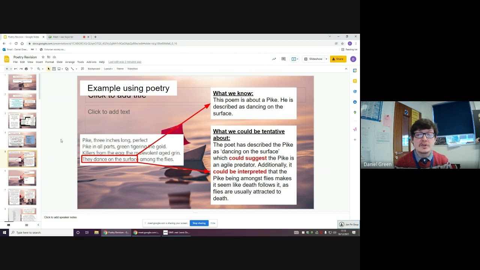Open the purple D account avatar in Slides
Image resolution: width=480 pixels, height=270 pixels.
point(353,59)
